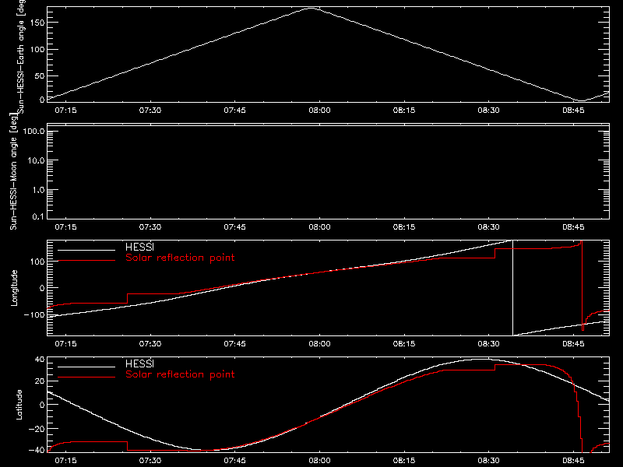Click HESSI legend label in Longitude plot
This screenshot has height=467, width=623.
139,248
